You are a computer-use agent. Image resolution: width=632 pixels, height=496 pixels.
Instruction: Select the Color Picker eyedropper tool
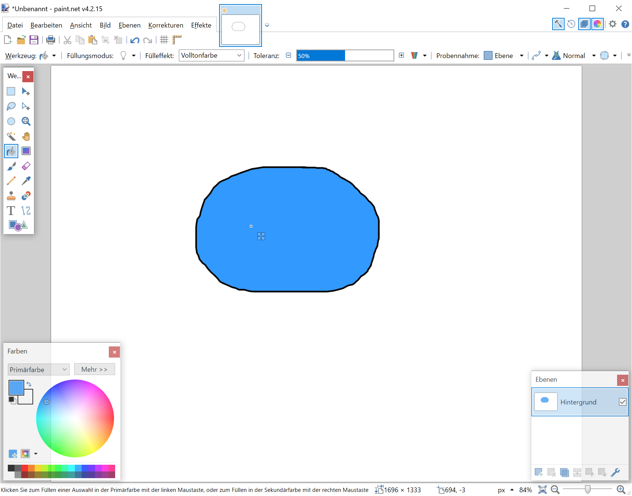click(x=26, y=181)
